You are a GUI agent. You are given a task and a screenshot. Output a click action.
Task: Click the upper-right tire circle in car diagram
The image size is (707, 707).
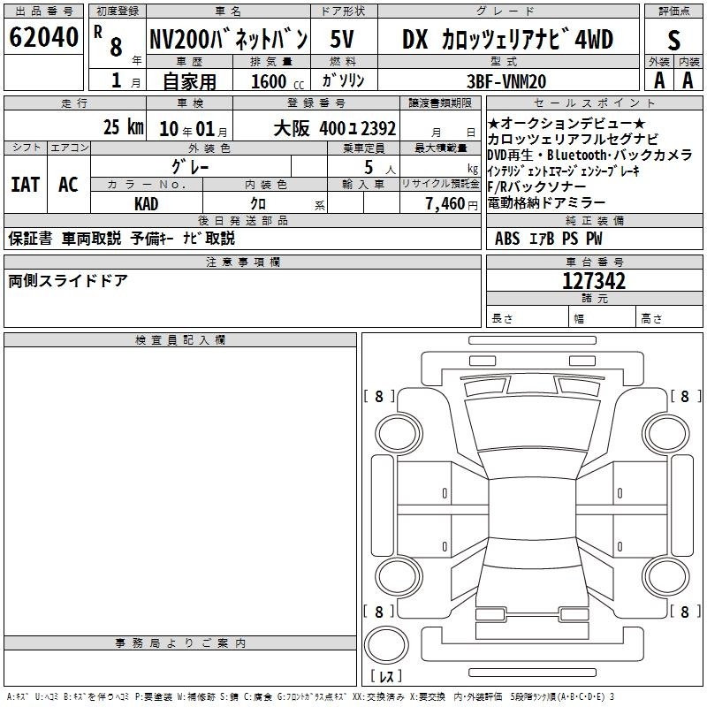tap(666, 432)
